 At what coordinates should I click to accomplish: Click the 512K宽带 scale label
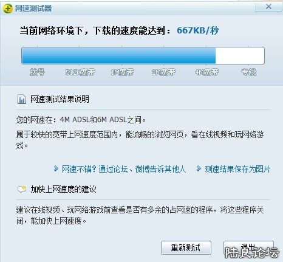(x=80, y=72)
